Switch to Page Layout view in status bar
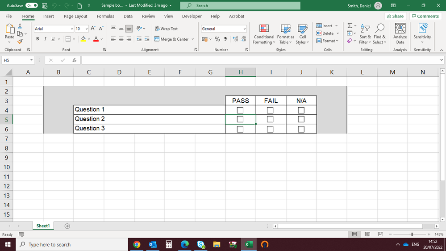Image resolution: width=446 pixels, height=251 pixels. point(367,234)
